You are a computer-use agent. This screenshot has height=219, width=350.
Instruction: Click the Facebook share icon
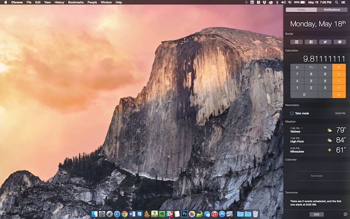point(310,42)
